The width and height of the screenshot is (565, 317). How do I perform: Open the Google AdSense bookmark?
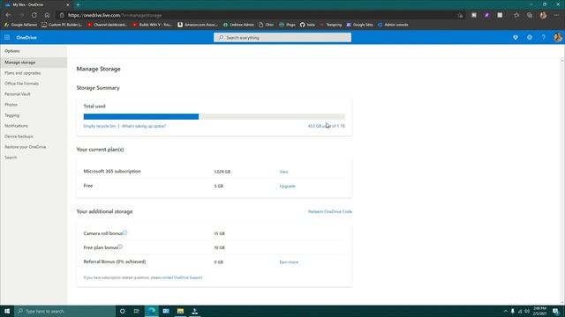[x=20, y=25]
